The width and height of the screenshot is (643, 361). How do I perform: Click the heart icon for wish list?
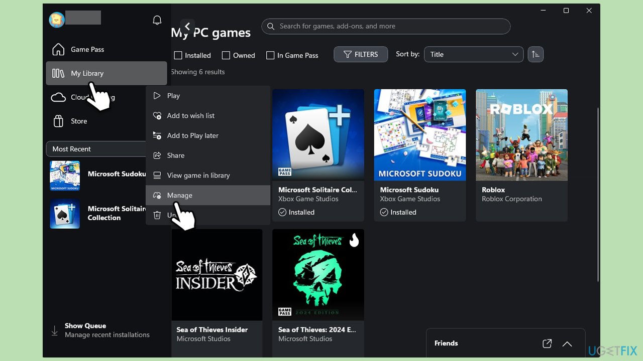coord(157,116)
